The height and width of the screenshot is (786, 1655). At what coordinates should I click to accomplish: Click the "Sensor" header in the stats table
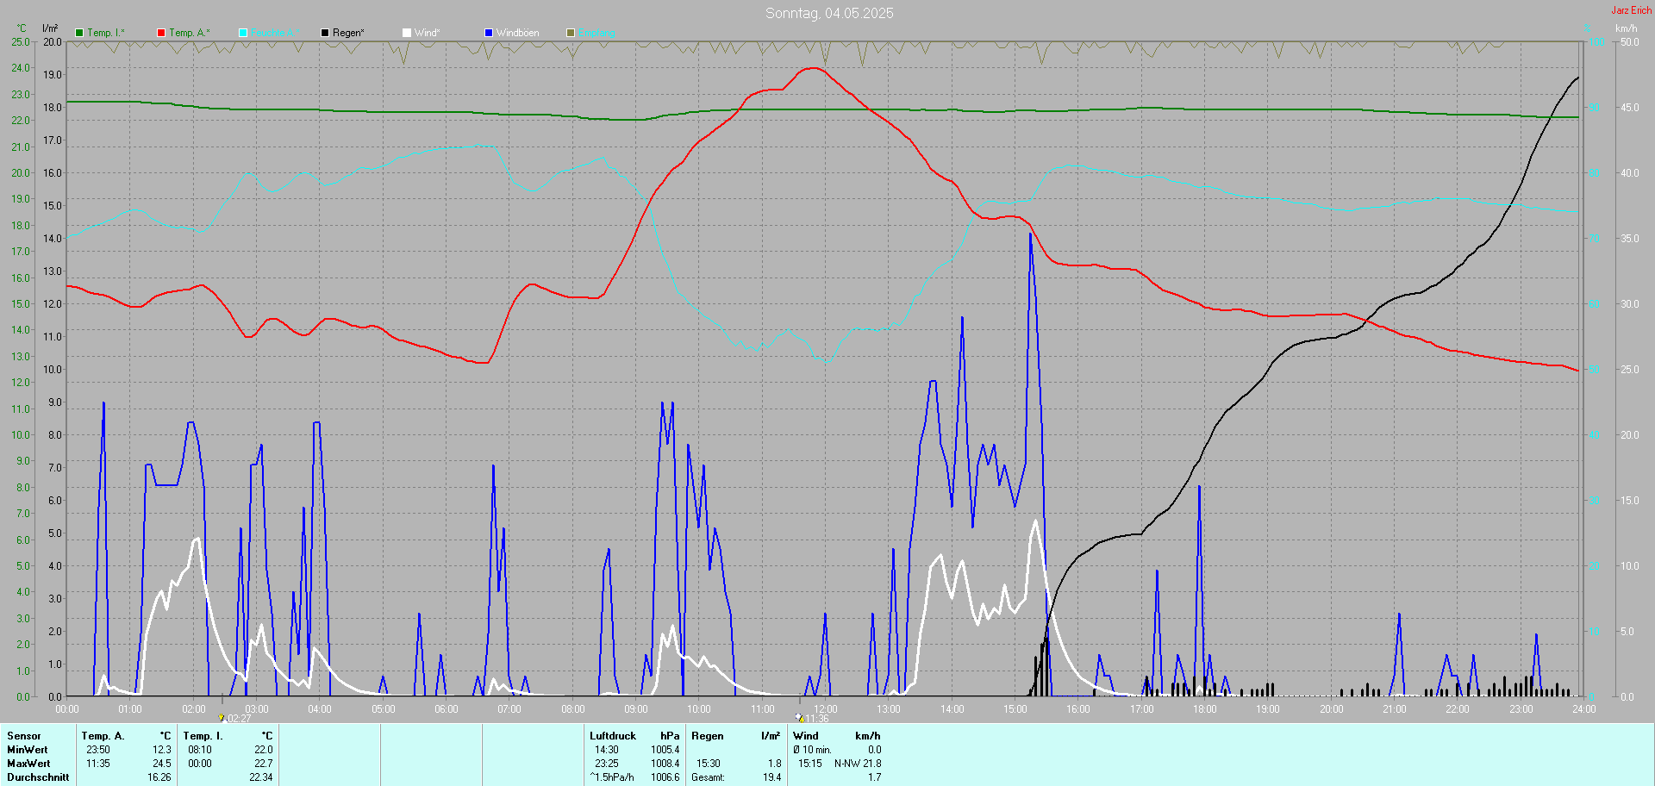pos(24,736)
